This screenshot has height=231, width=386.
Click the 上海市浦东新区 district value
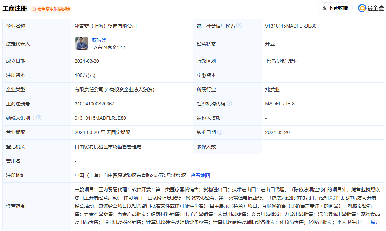[x=282, y=61]
